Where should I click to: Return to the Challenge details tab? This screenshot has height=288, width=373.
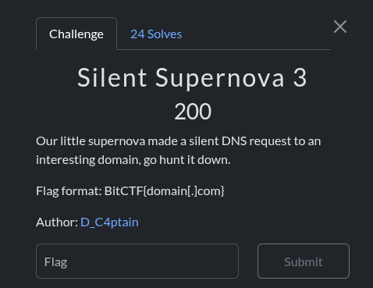[76, 34]
